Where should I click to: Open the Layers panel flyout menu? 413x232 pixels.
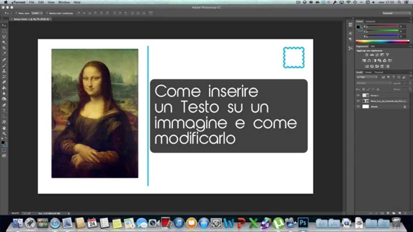pyautogui.click(x=410, y=72)
